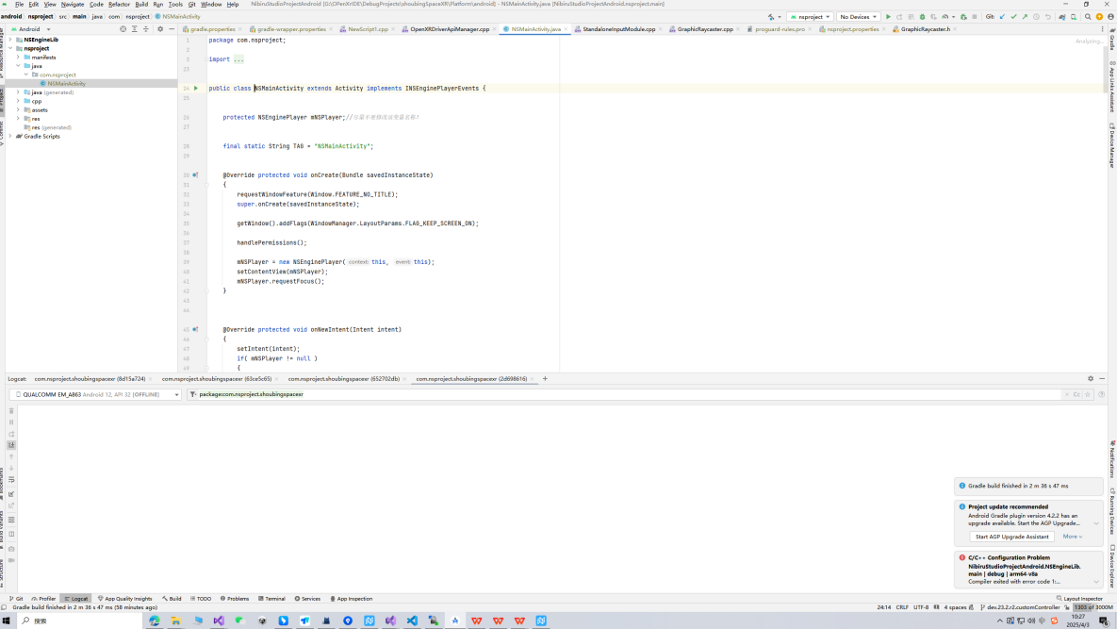Run class from gutter arrow at line 24
This screenshot has height=629, width=1117.
click(x=195, y=88)
